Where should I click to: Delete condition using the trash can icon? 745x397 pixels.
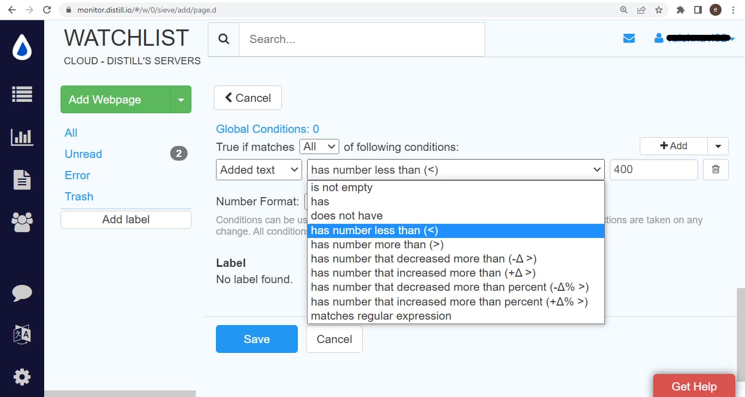point(716,169)
